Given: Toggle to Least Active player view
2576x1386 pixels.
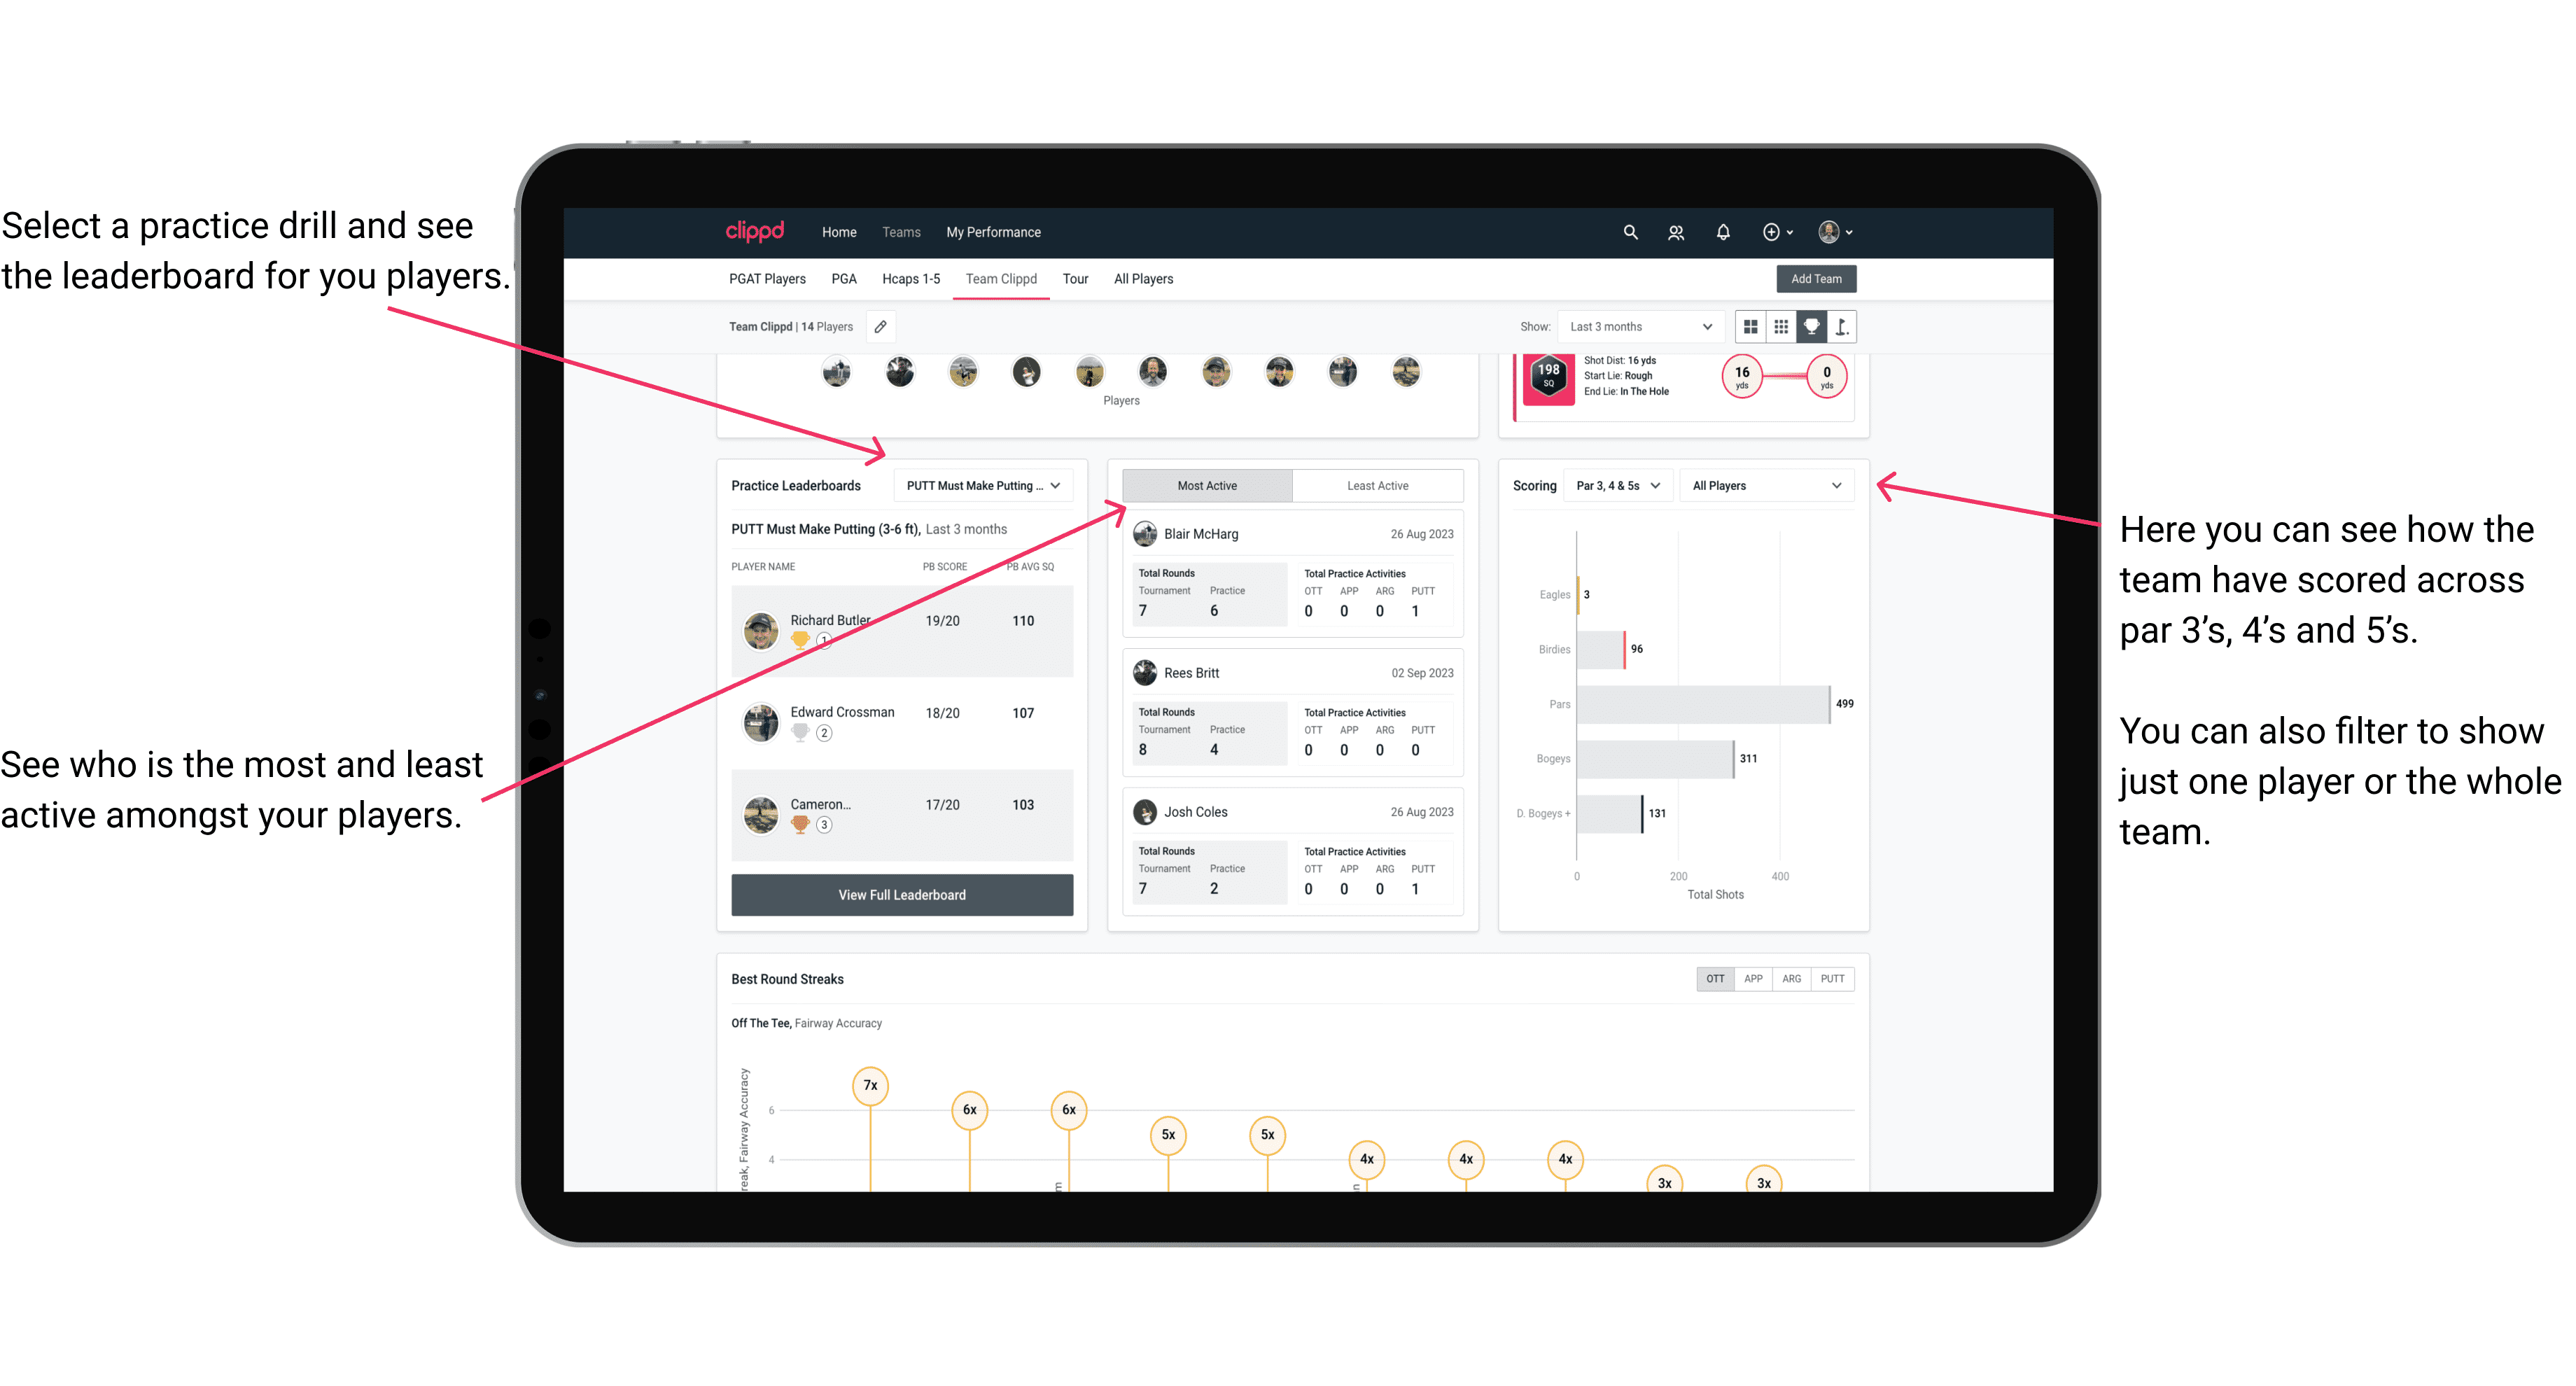Looking at the screenshot, I should pos(1375,486).
